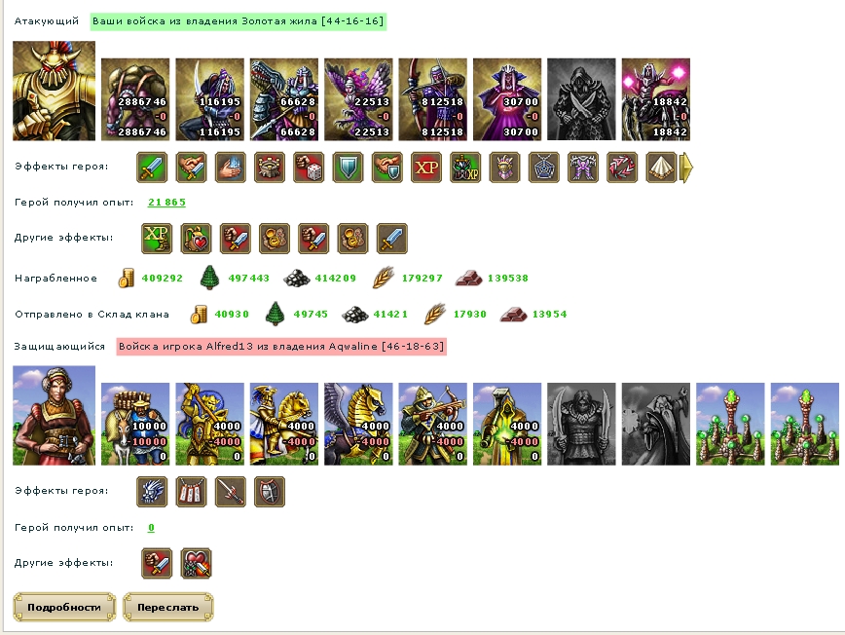Expand more hero effects with yellow arrow

[x=686, y=168]
